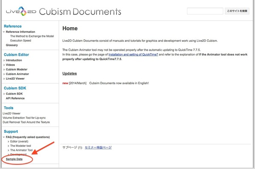The width and height of the screenshot is (255, 169).
Task: Click the Live2D logo icon
Action: pos(21,11)
